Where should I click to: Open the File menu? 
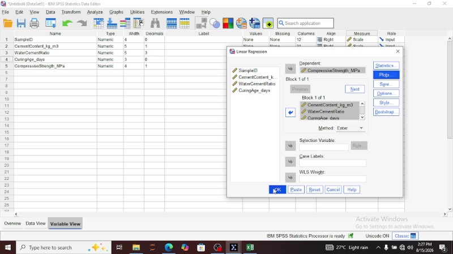tap(6, 12)
